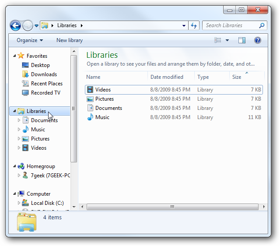This screenshot has height=246, width=280.
Task: Select Libraries in navigation pane
Action: pyautogui.click(x=40, y=111)
